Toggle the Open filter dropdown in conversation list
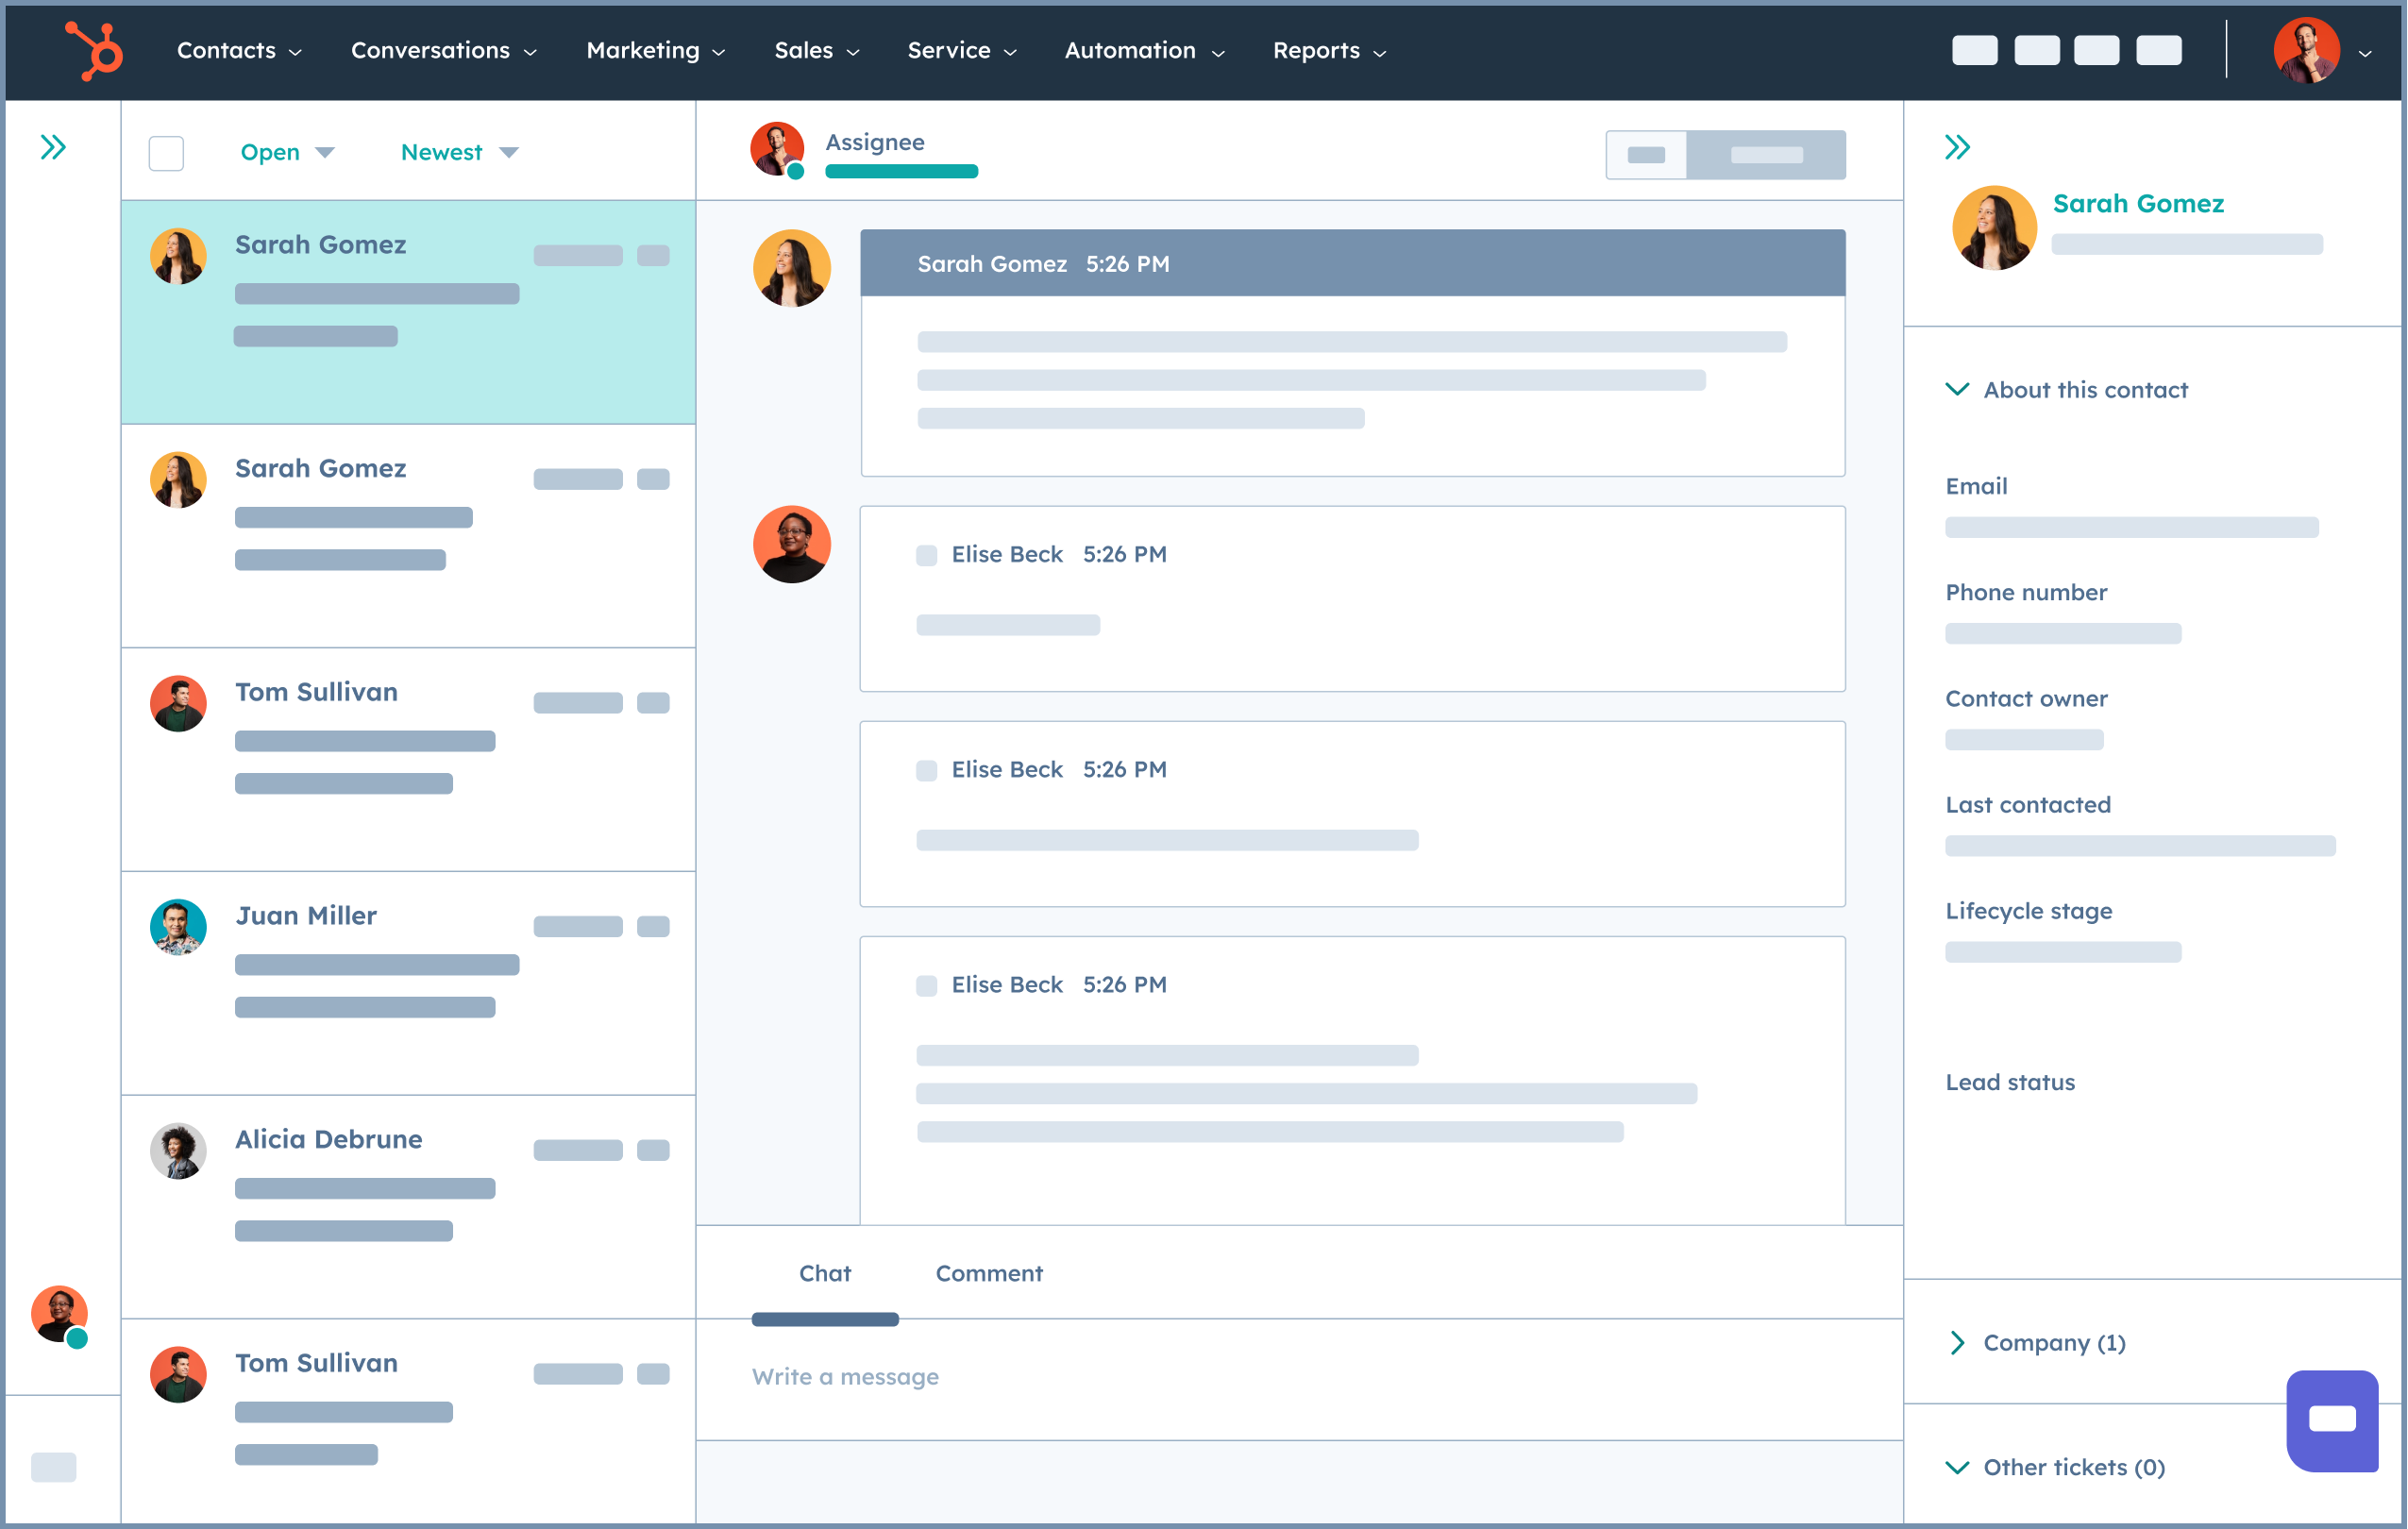Image resolution: width=2408 pixels, height=1529 pixels. pos(282,151)
